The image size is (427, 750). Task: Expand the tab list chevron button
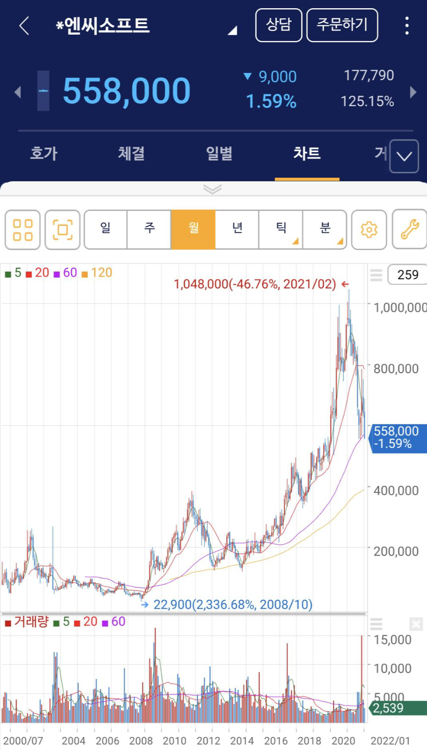point(404,156)
